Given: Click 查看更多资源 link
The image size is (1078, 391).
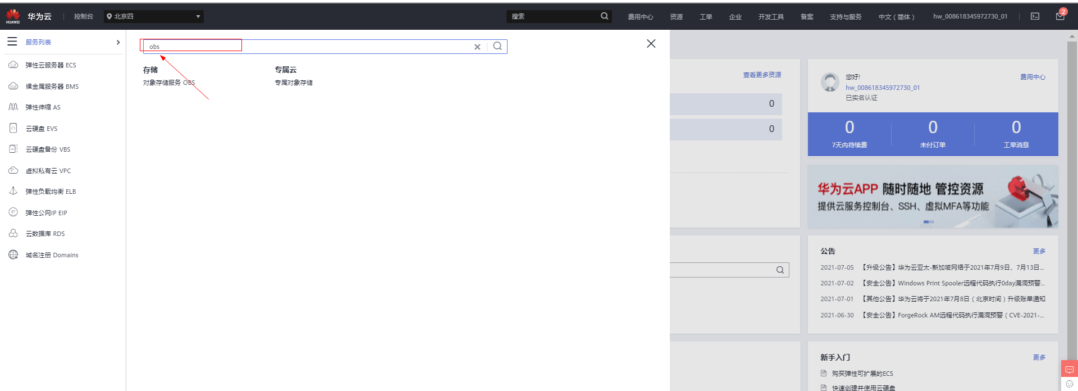Looking at the screenshot, I should tap(762, 75).
